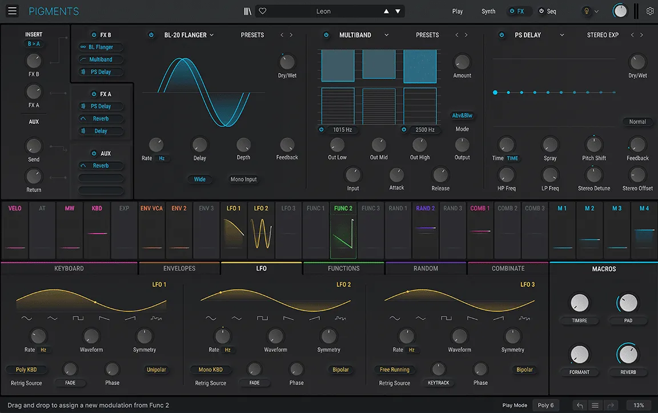The height and width of the screenshot is (413, 658).
Task: Toggle the 1015 Hz crossover power
Action: coord(322,129)
